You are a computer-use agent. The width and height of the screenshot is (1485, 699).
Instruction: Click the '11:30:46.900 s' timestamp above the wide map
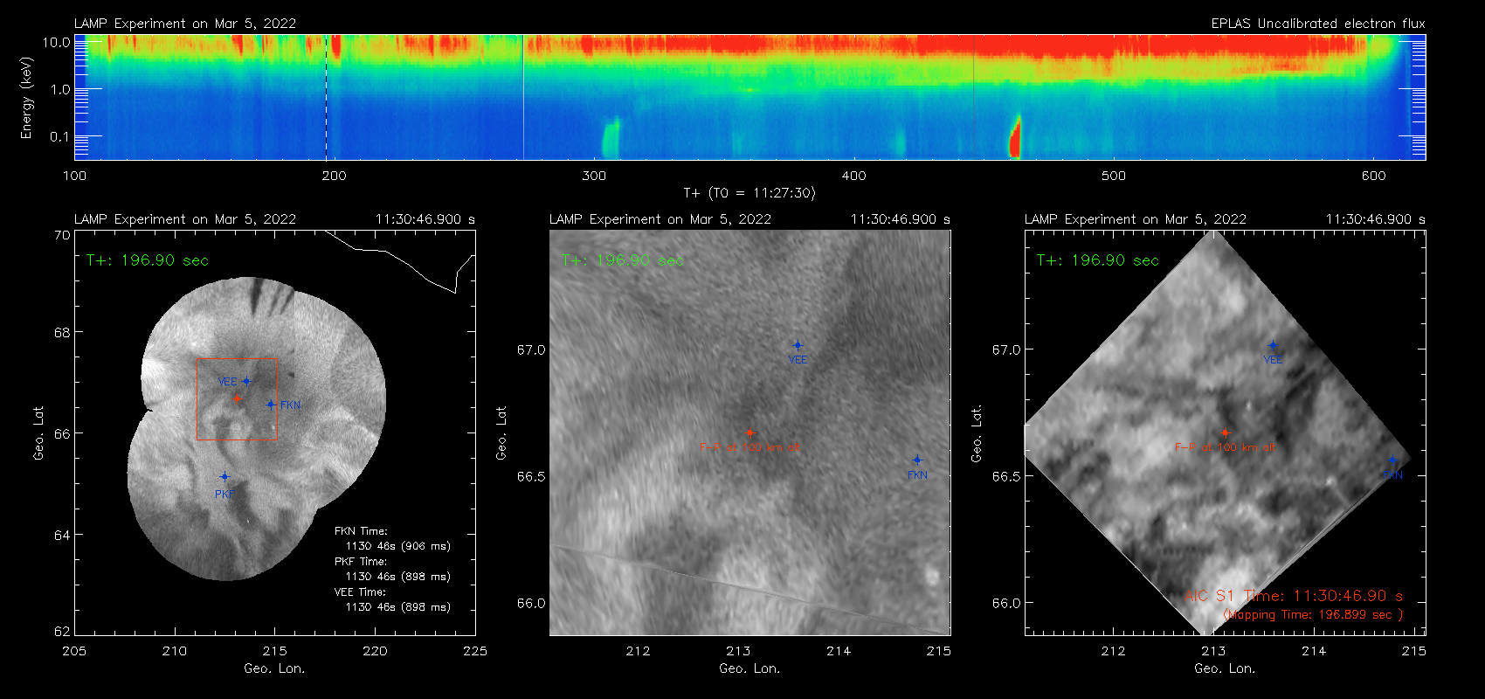[x=425, y=219]
